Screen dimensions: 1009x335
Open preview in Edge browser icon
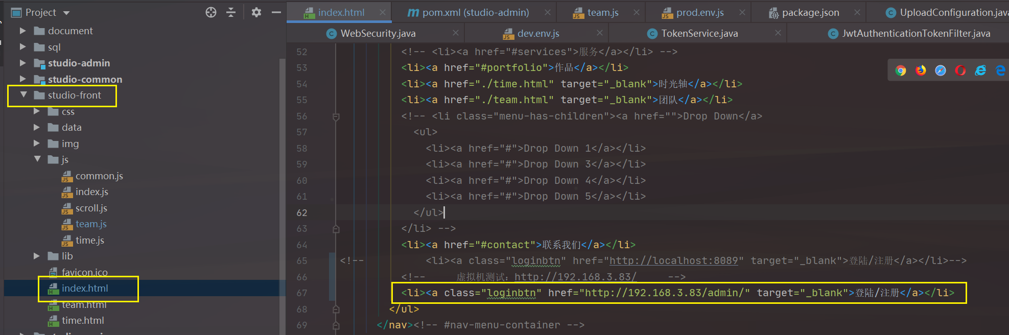pos(1000,70)
